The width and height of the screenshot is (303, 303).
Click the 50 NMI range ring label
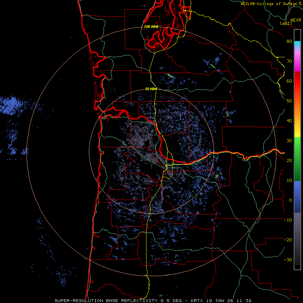tap(151, 89)
